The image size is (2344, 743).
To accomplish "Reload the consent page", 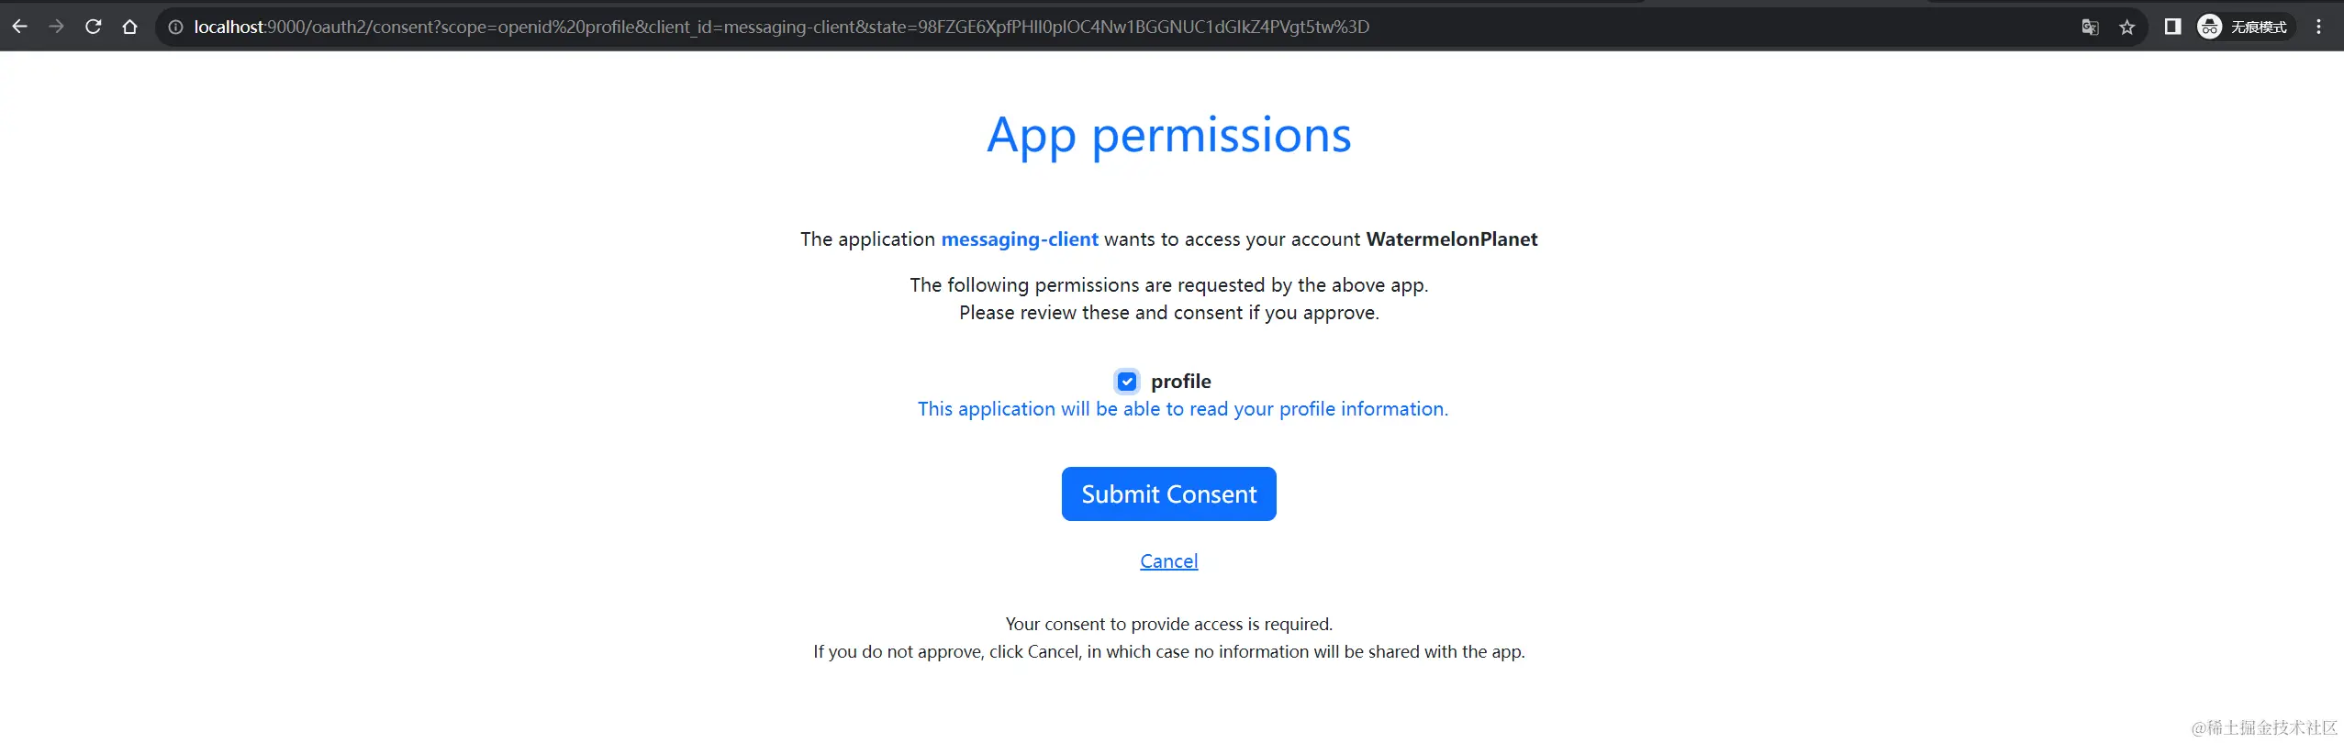I will (x=93, y=27).
